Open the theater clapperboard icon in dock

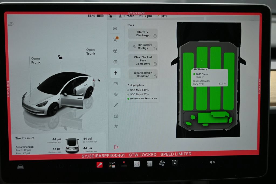175,163
